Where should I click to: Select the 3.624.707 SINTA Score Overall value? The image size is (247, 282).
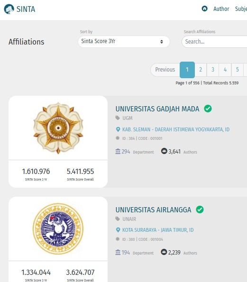80,273
